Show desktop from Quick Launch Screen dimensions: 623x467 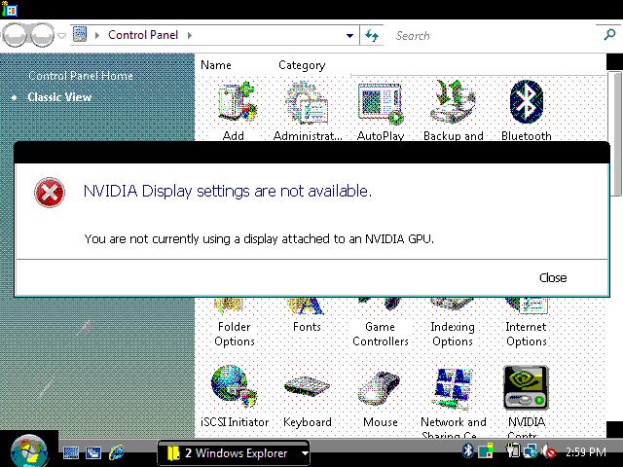click(71, 452)
